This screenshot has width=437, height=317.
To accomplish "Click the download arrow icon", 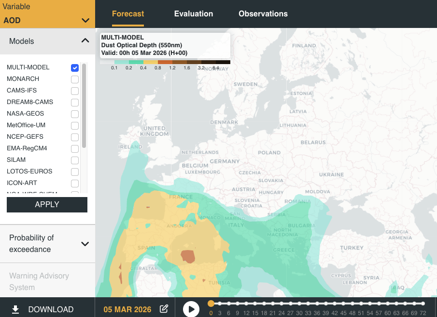I will tap(15, 309).
